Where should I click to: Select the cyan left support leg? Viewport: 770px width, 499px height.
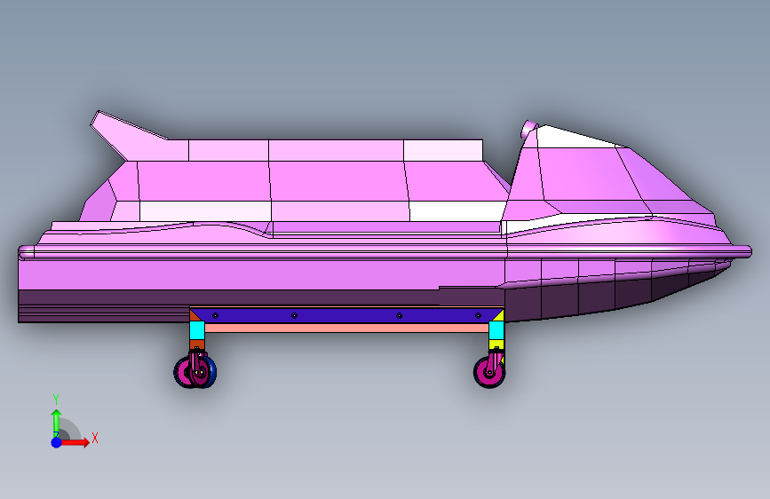[197, 330]
